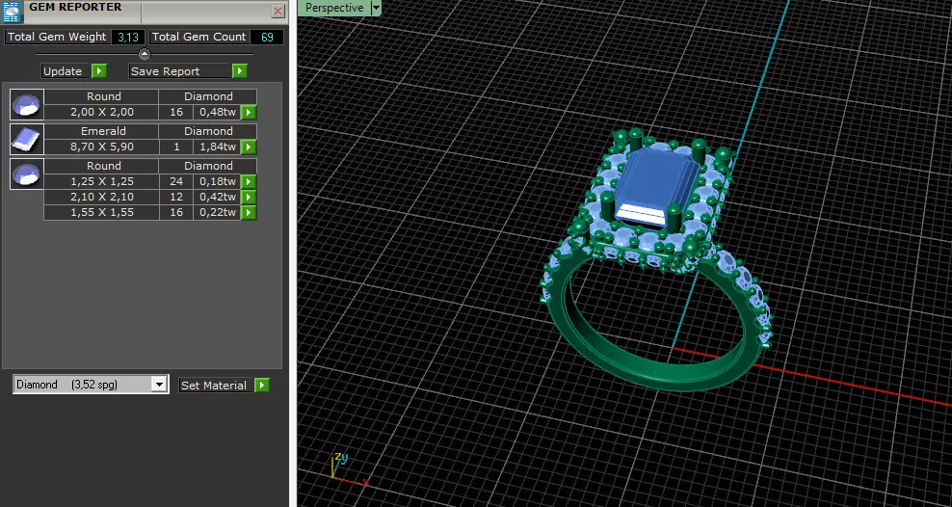Click the Save Report button
This screenshot has height=507, width=952.
click(180, 71)
